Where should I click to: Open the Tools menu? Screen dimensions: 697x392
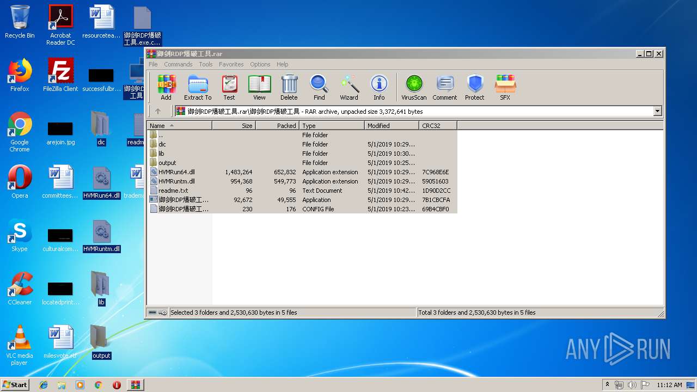pyautogui.click(x=206, y=64)
